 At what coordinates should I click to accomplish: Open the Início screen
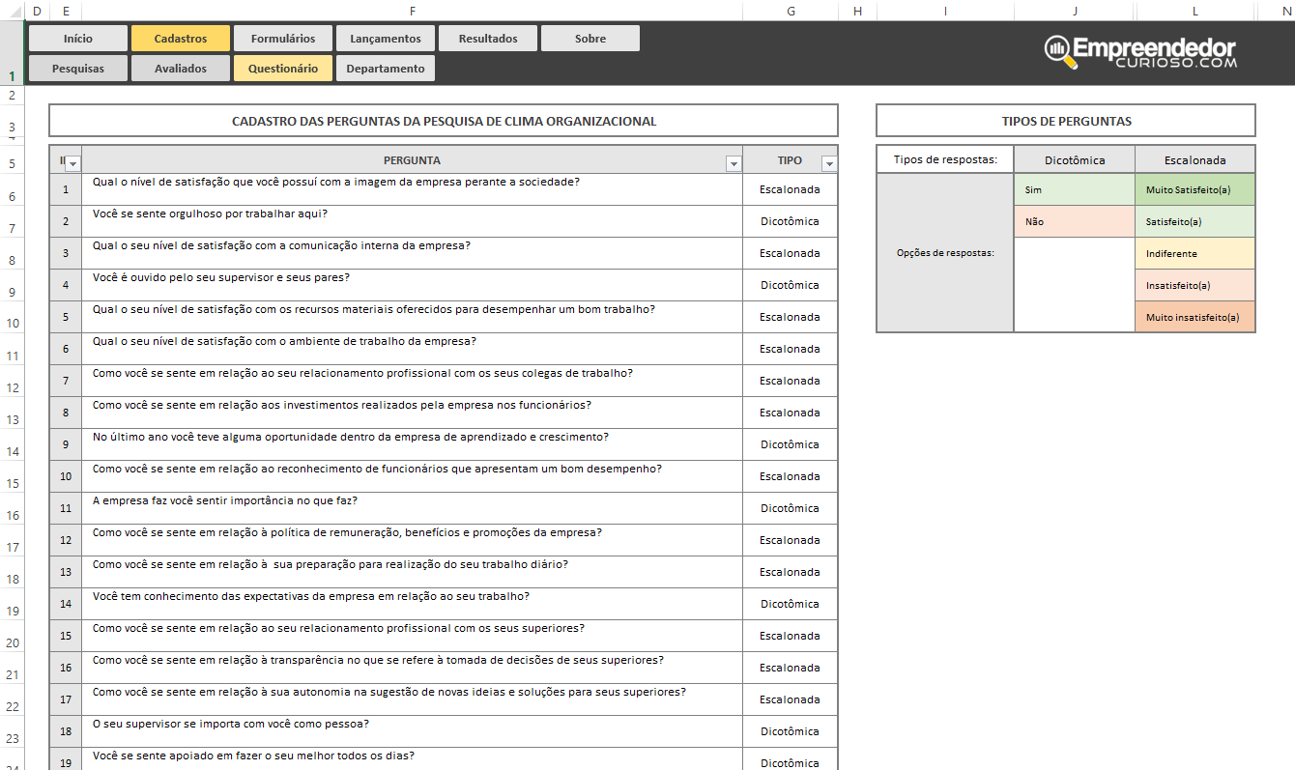click(x=77, y=38)
